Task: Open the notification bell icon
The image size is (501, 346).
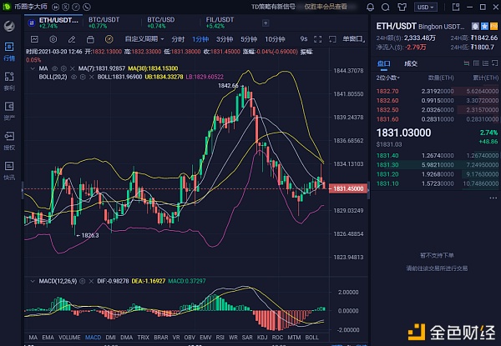Action: click(370, 7)
